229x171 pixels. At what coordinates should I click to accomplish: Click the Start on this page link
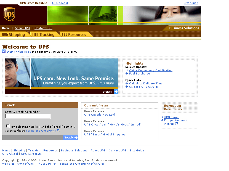tap(18, 52)
